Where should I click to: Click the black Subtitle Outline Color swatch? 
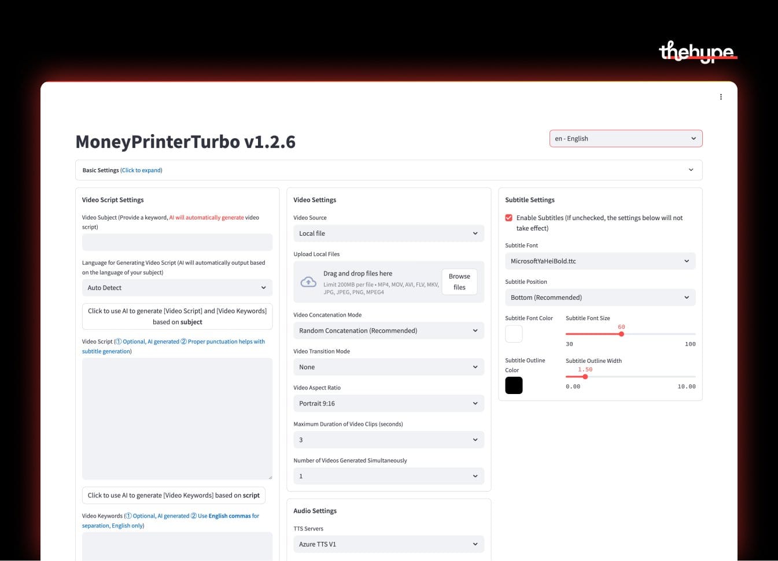pyautogui.click(x=514, y=385)
